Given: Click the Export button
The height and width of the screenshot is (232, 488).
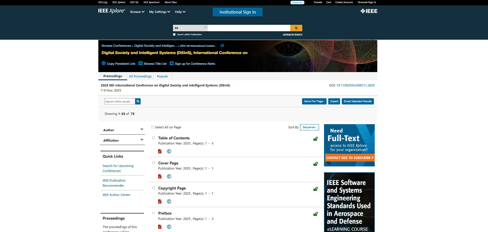Looking at the screenshot, I should (x=334, y=101).
